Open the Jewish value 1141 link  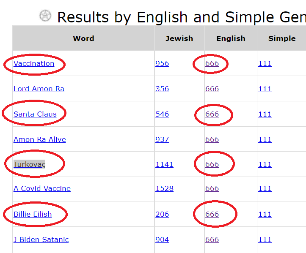164,164
